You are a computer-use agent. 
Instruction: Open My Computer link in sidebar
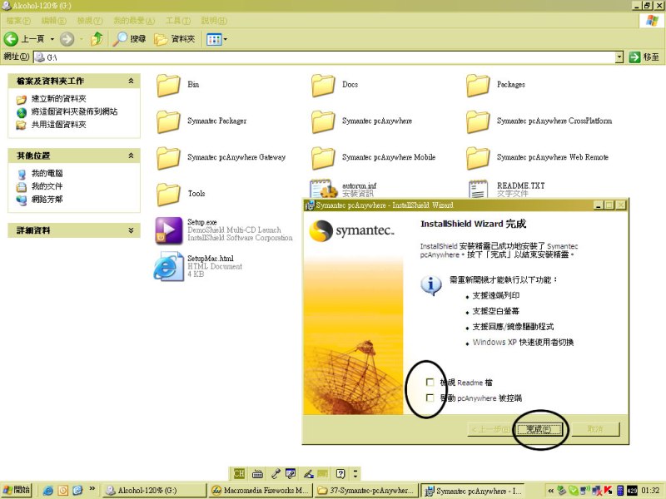click(47, 173)
